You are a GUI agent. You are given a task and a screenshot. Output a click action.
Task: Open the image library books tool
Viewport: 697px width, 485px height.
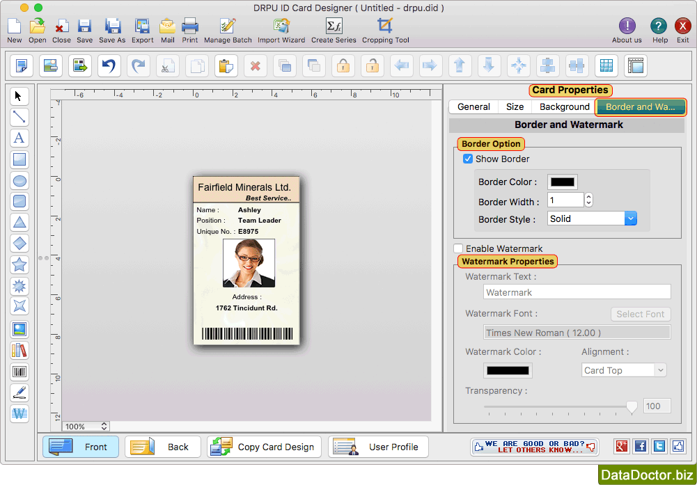[x=19, y=351]
